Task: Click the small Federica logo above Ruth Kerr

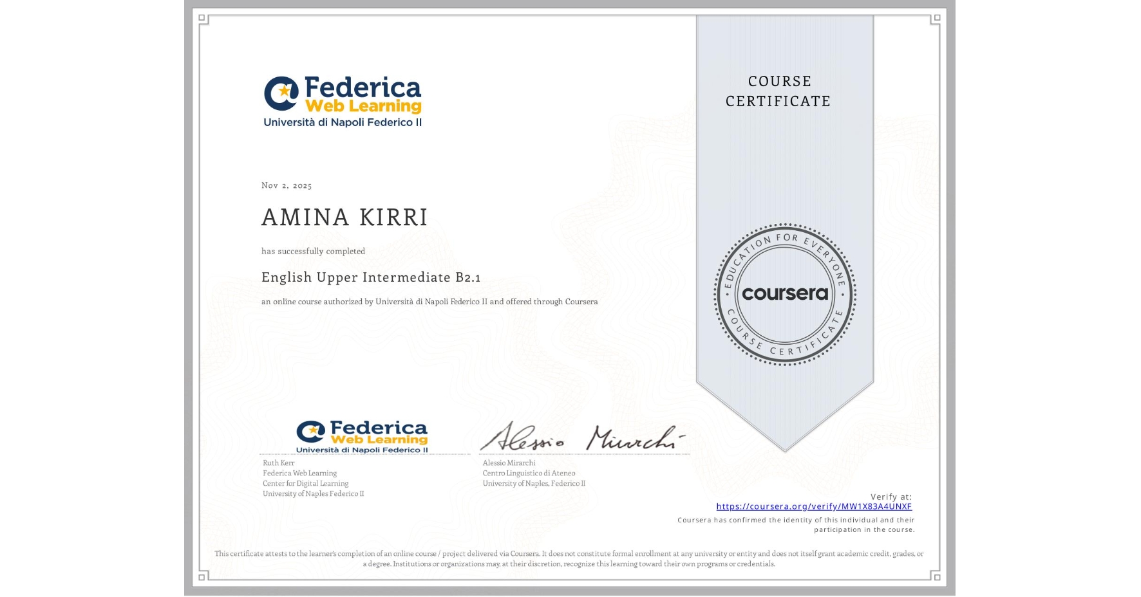Action: [362, 437]
